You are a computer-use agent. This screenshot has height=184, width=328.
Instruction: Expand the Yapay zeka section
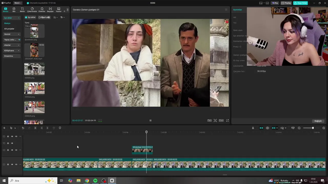click(x=12, y=40)
